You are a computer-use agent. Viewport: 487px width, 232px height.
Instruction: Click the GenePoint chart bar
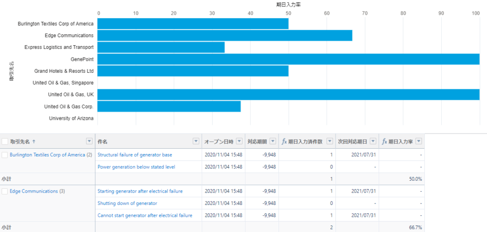[x=289, y=59]
